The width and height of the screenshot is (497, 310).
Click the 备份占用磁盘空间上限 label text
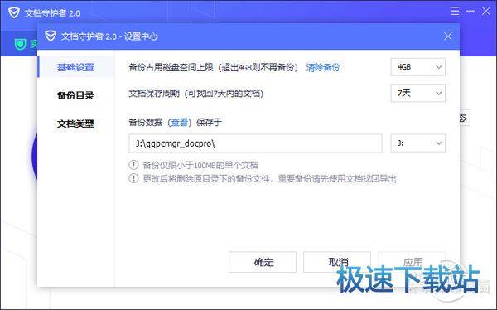tap(171, 67)
